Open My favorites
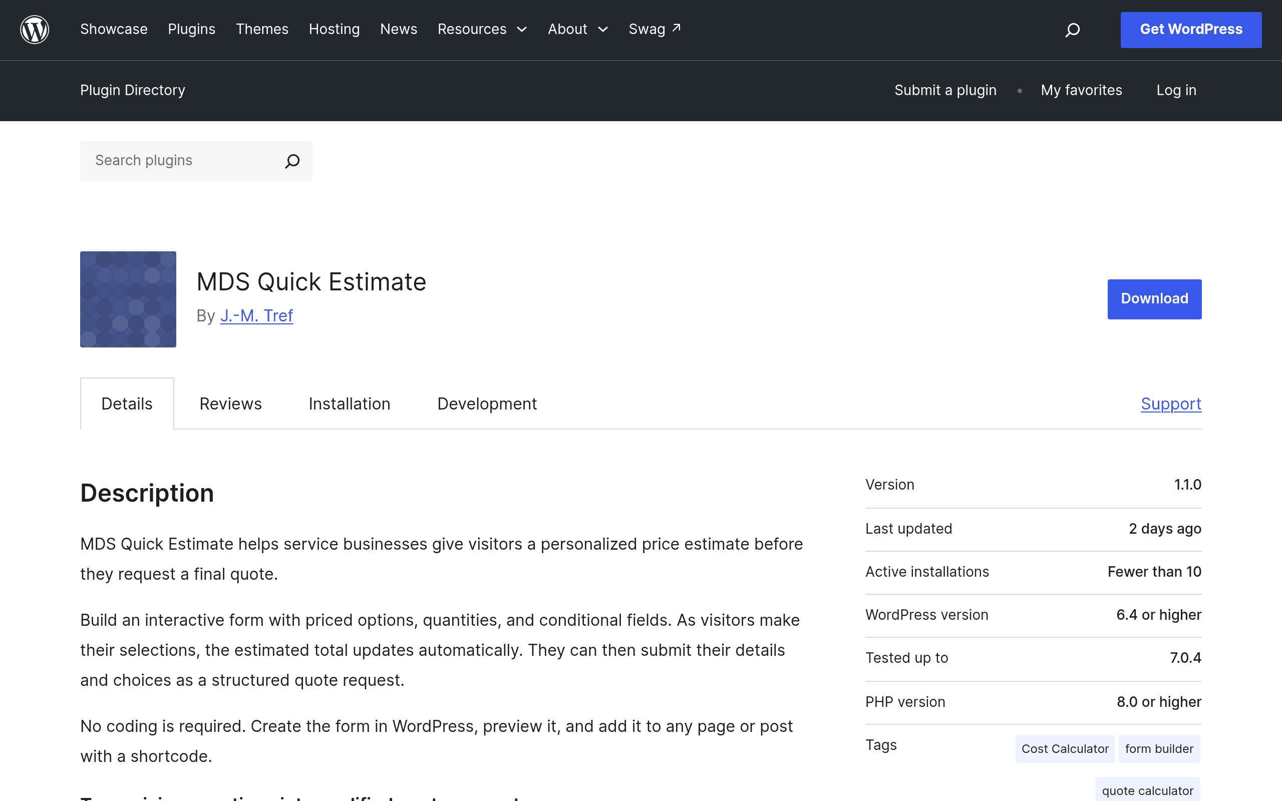The image size is (1282, 801). 1081,90
